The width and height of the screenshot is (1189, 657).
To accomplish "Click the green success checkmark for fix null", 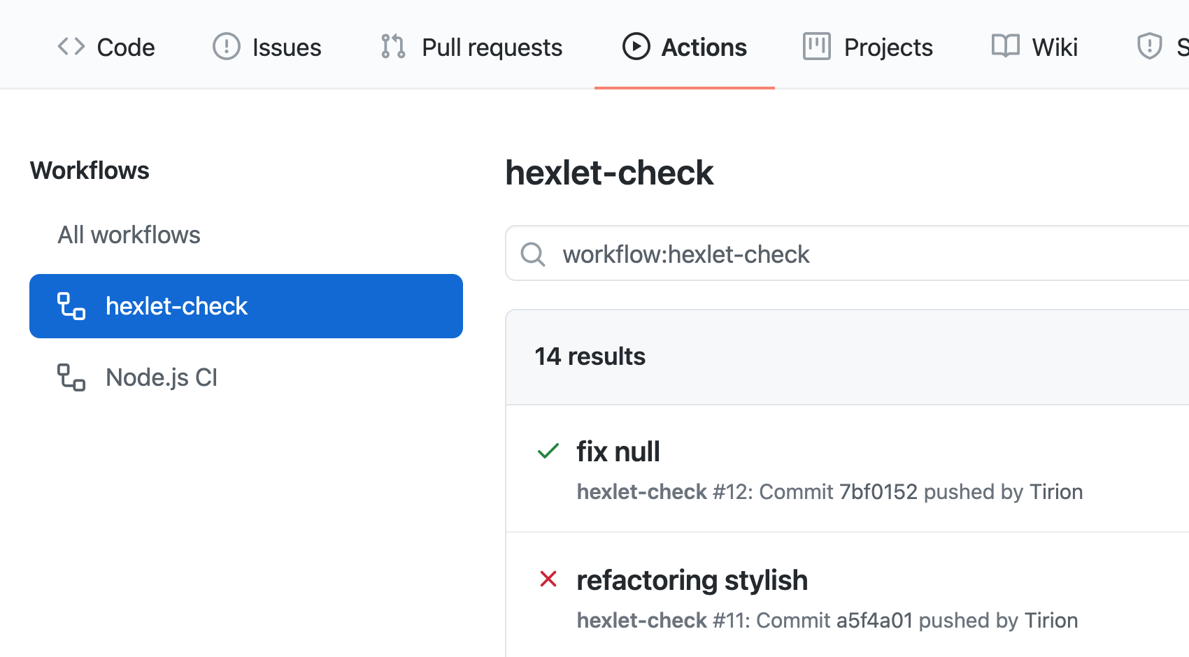I will pyautogui.click(x=548, y=452).
